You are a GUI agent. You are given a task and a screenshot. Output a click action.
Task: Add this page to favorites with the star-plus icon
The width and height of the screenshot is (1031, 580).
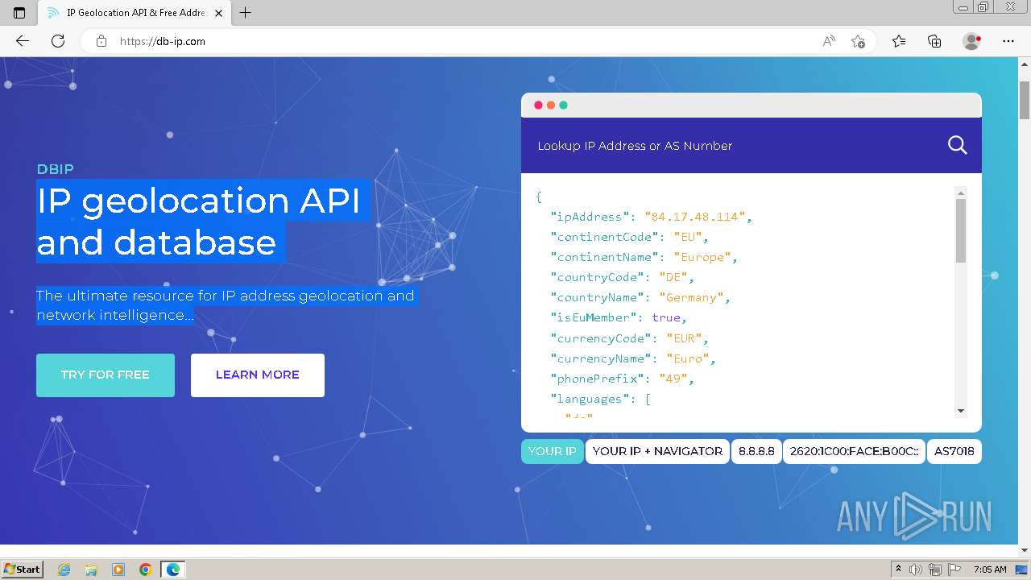point(858,41)
